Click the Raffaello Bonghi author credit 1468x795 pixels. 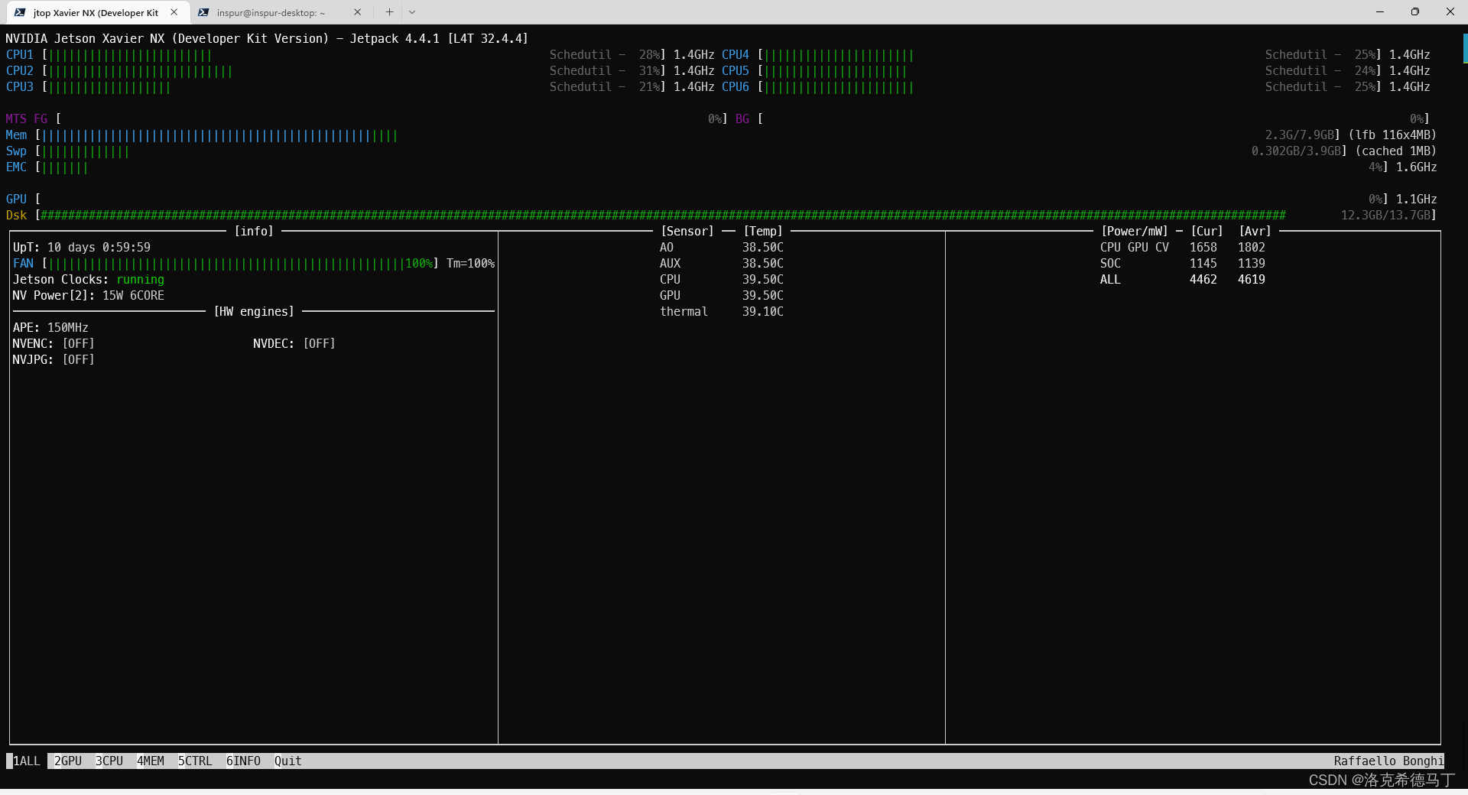tap(1389, 761)
